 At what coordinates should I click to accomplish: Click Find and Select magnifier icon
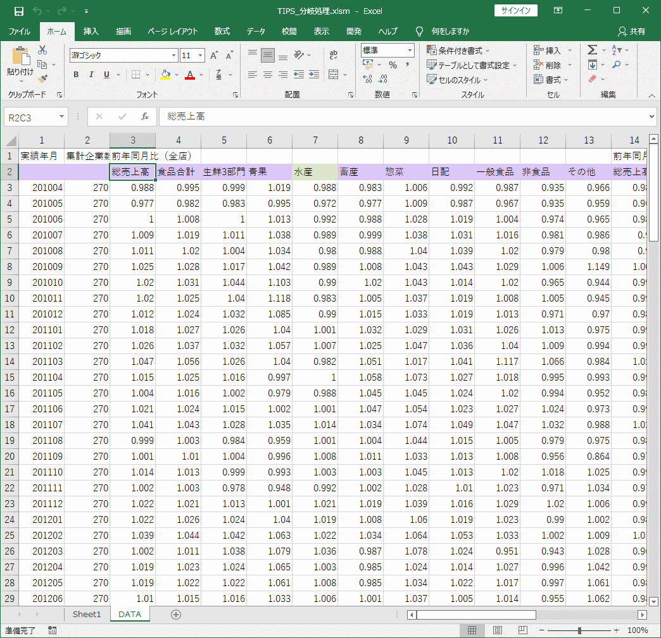pyautogui.click(x=616, y=64)
